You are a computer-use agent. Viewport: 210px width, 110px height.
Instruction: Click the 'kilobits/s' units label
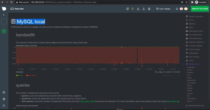[20, 72]
